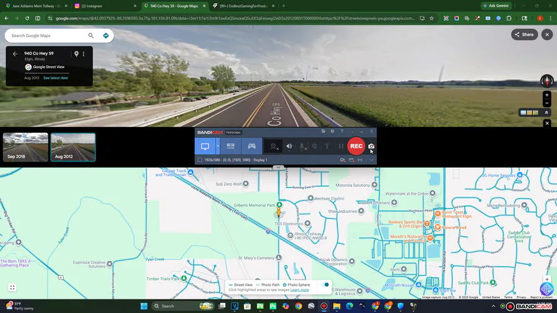557x313 pixels.
Task: Open Microsoft Edge from taskbar
Action: [350, 306]
